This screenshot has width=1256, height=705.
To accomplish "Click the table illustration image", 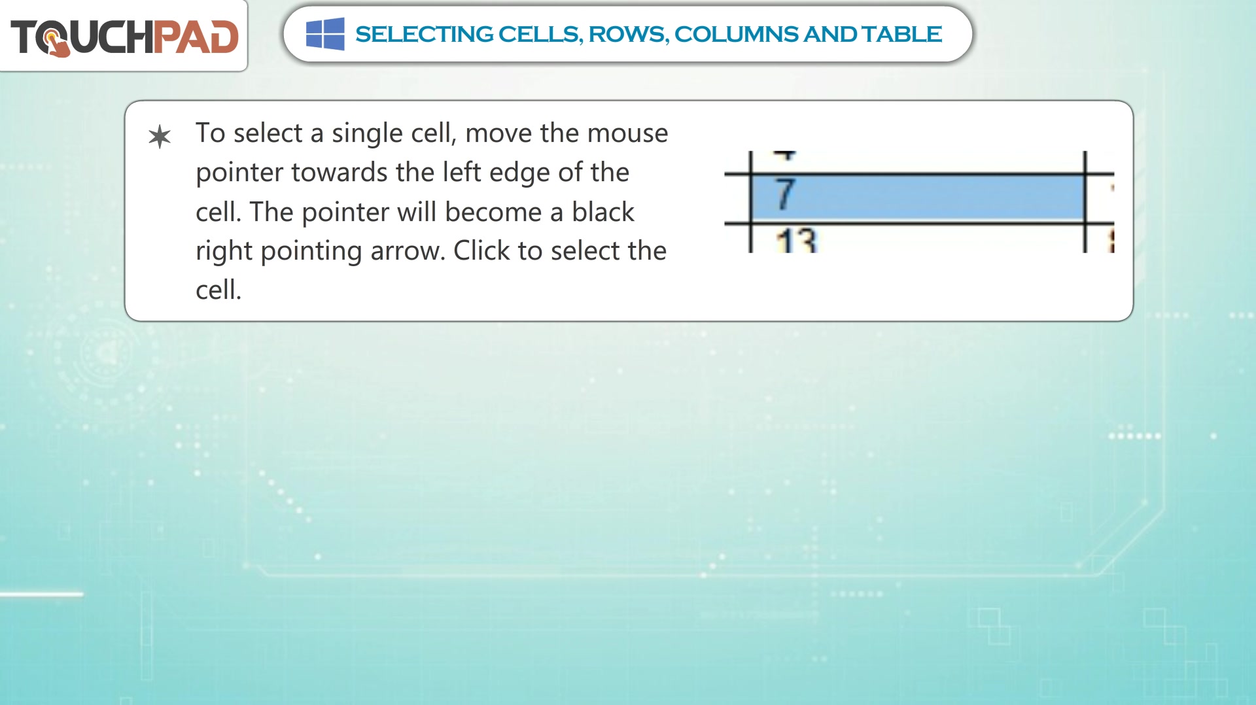I will coord(919,202).
